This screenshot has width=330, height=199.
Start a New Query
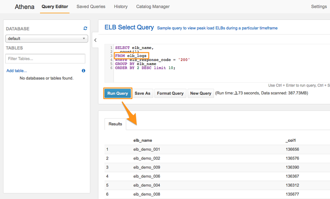[x=200, y=94]
